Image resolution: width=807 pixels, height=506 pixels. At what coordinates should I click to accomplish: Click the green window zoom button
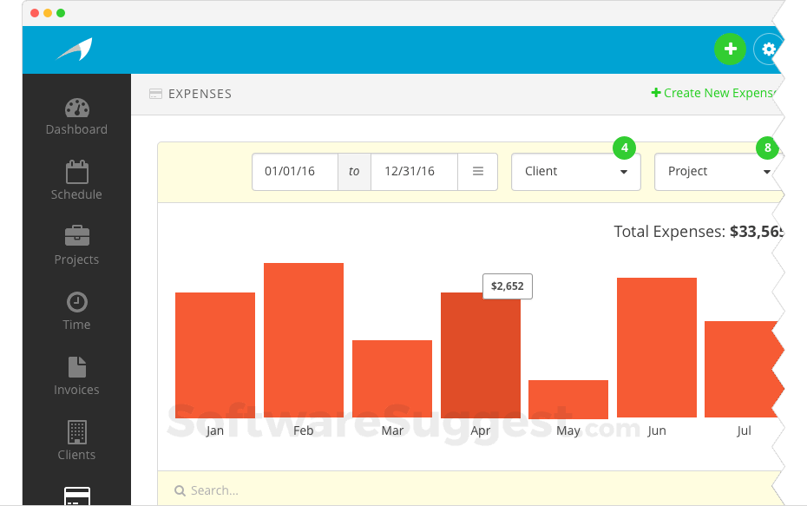[61, 13]
